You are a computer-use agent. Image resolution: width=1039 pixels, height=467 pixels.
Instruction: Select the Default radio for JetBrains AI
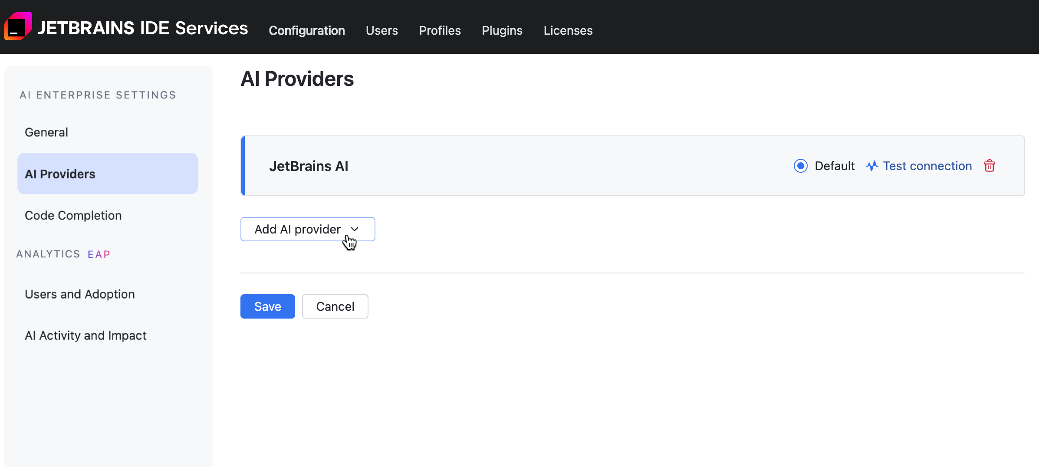pos(800,166)
